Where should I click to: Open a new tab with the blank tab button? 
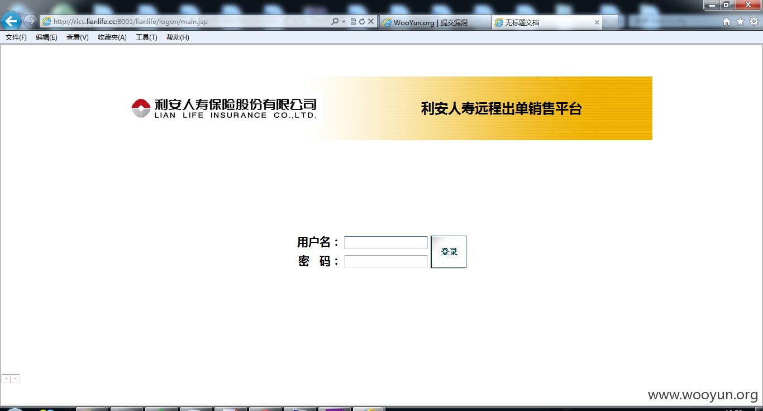[611, 22]
